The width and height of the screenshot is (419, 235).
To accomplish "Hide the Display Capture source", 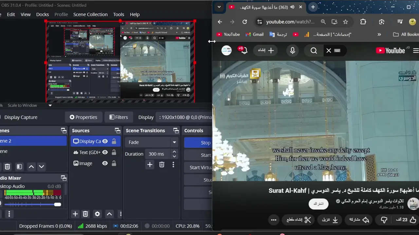I will (105, 141).
